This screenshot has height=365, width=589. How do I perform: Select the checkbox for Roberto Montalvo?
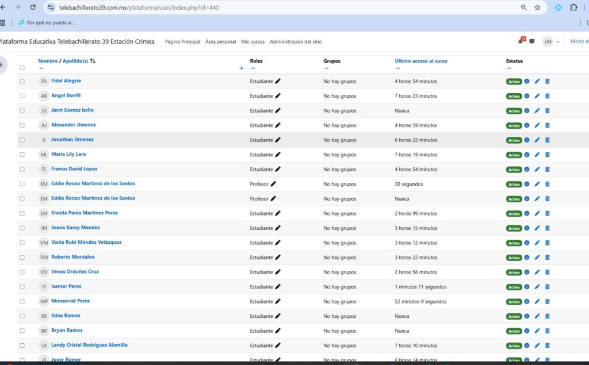click(22, 258)
